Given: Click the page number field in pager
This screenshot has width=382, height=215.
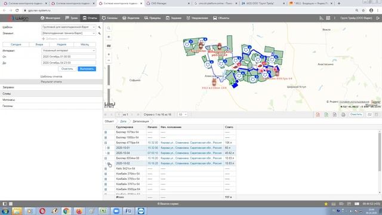Looking at the screenshot, I should click(x=119, y=115).
